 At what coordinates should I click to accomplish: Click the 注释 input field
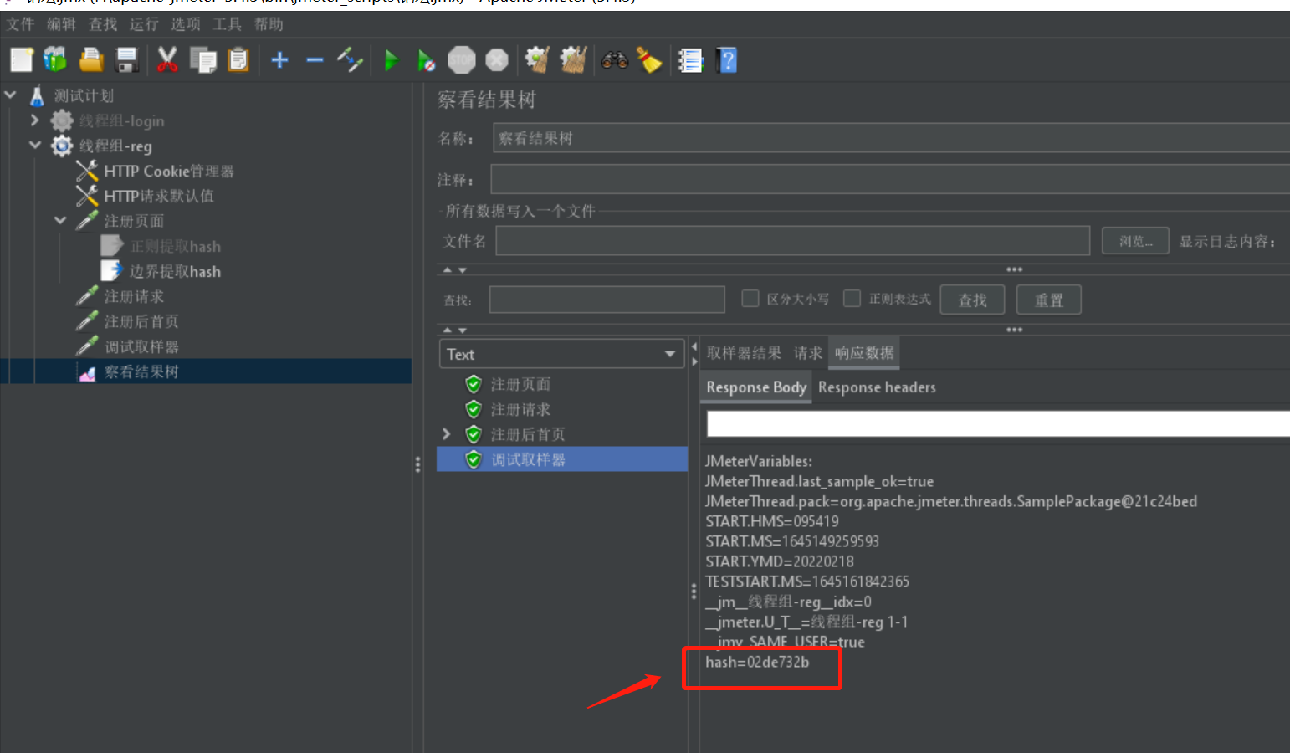point(889,179)
